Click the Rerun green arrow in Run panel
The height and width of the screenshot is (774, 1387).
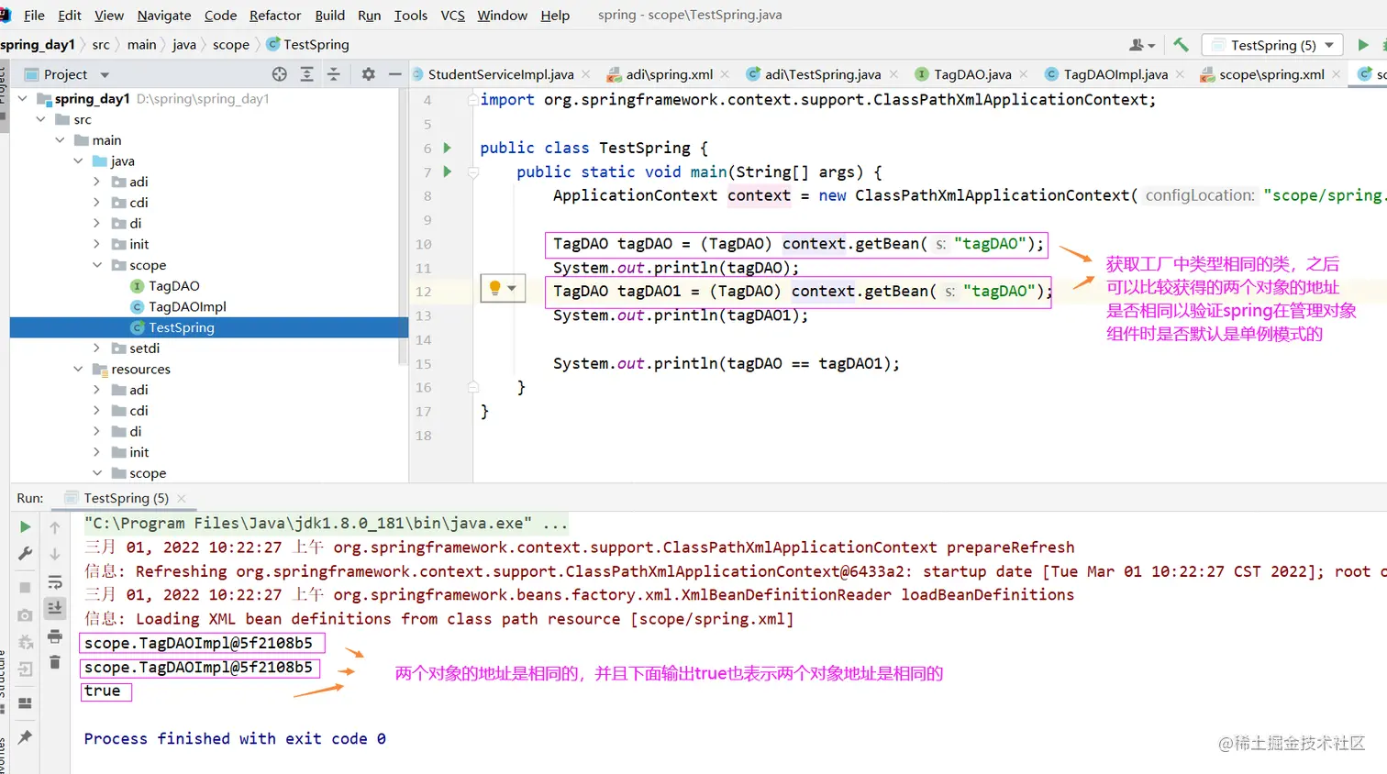pyautogui.click(x=26, y=527)
